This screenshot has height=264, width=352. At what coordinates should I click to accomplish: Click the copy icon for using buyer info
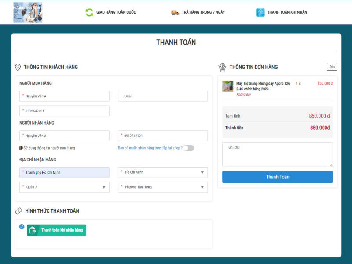21,148
